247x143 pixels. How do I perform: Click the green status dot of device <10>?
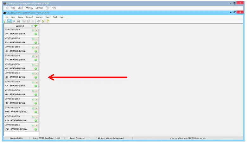pyautogui.click(x=36, y=112)
